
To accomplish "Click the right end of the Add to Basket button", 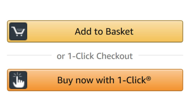I will coord(177,31).
